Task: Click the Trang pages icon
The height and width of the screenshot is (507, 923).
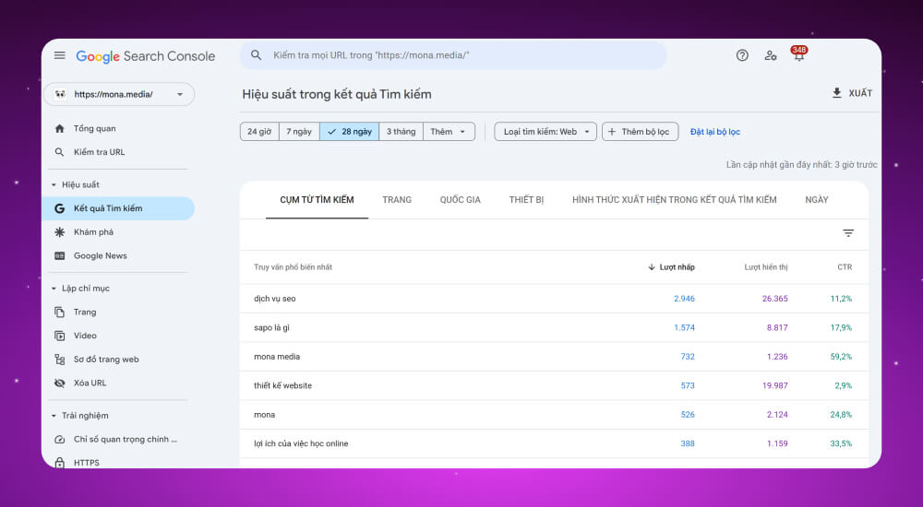Action: [x=59, y=312]
